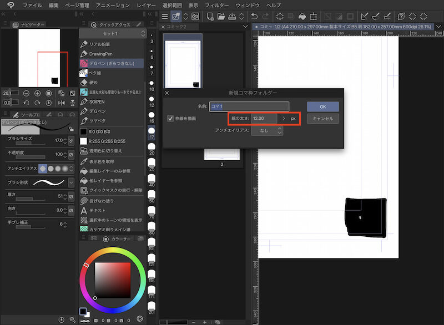Confirm the dialog with OK
The width and height of the screenshot is (444, 325).
pos(323,106)
